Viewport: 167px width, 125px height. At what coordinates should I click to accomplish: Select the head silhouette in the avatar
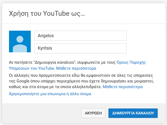click(20, 39)
